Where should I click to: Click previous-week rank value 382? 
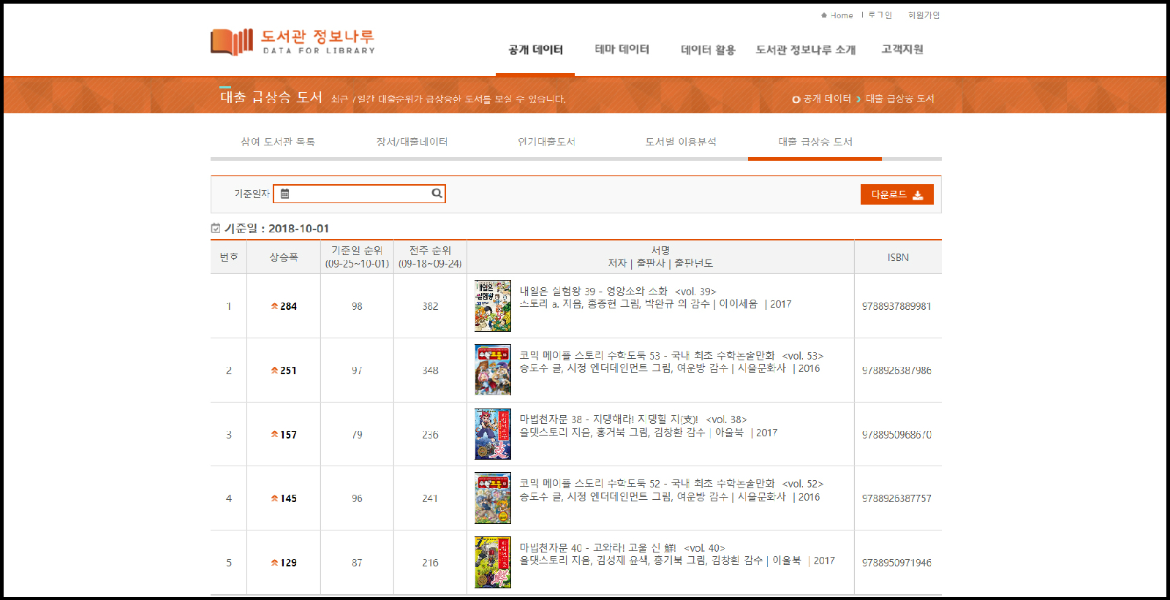click(430, 306)
